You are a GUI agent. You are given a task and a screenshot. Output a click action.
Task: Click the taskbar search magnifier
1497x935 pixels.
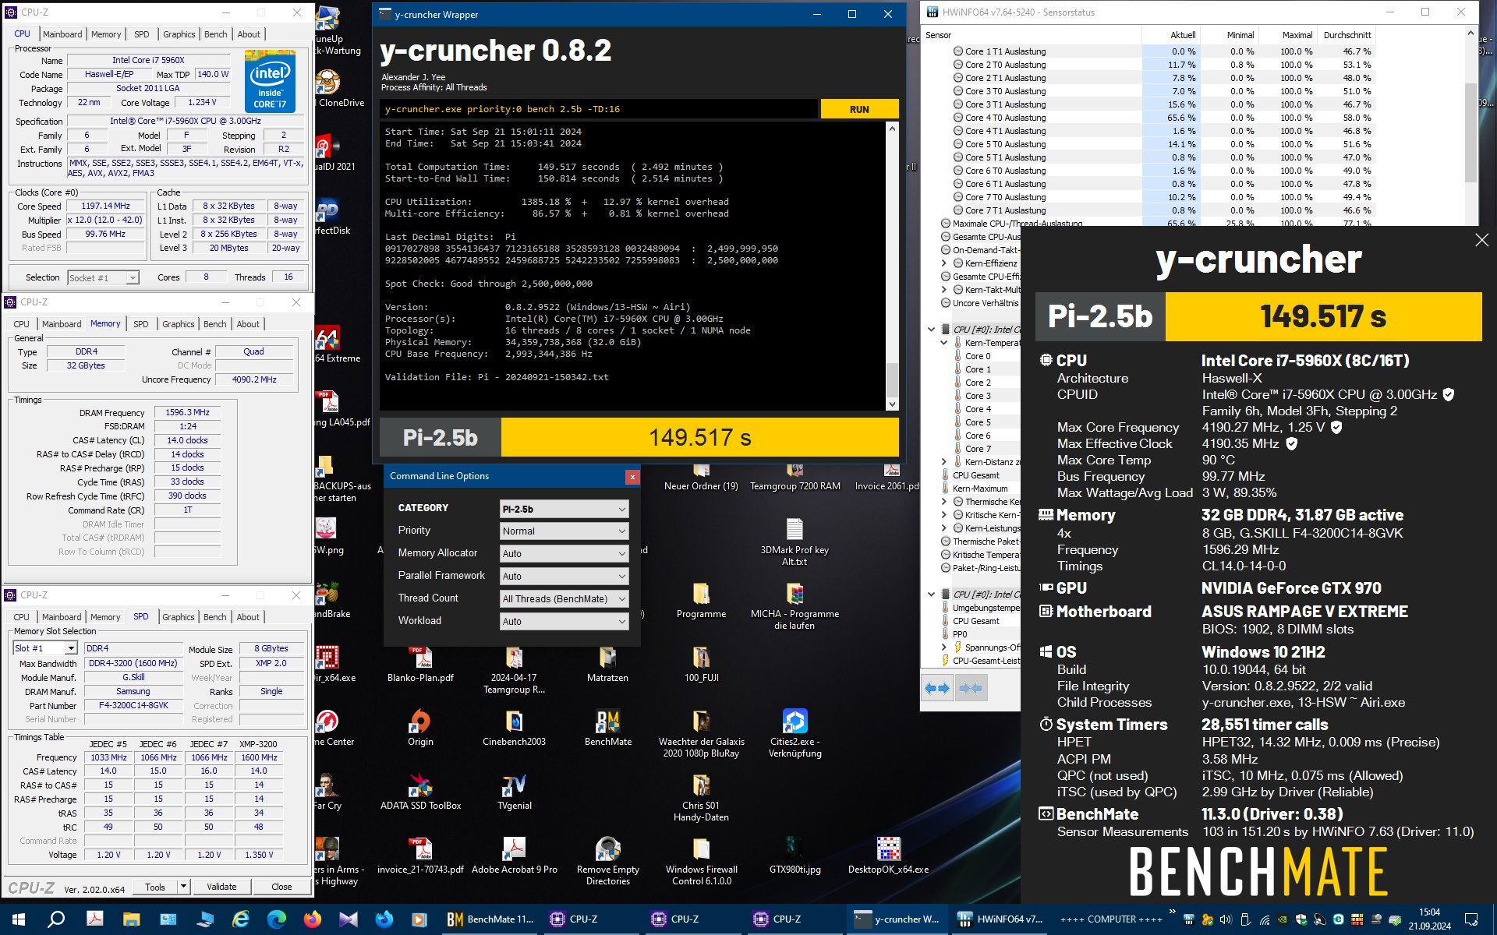56,919
